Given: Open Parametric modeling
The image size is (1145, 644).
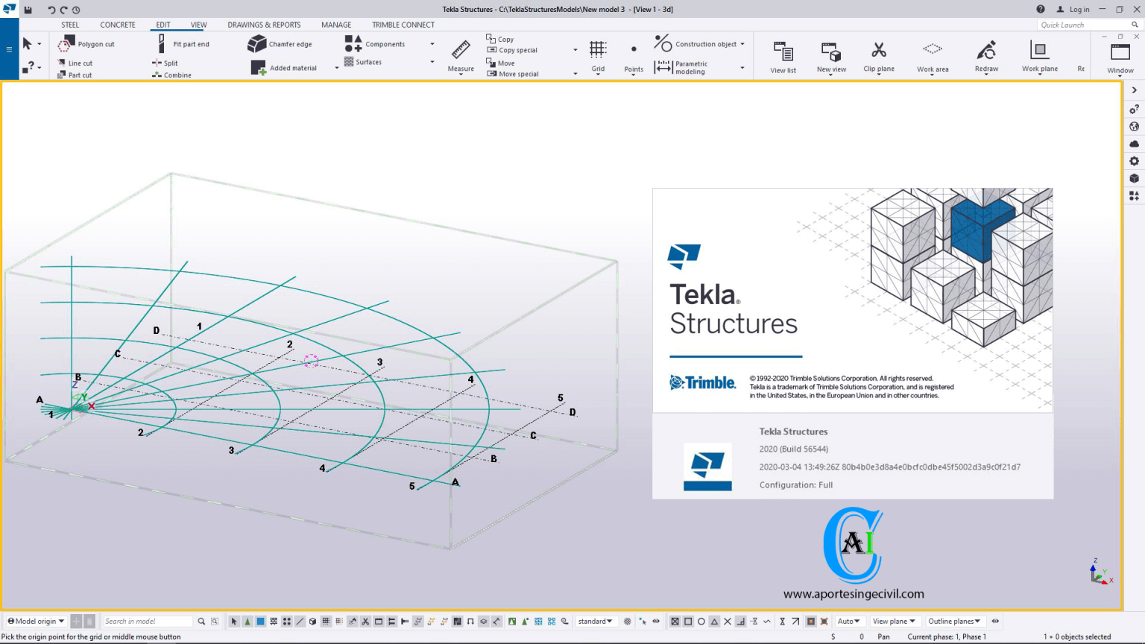Looking at the screenshot, I should (x=681, y=67).
